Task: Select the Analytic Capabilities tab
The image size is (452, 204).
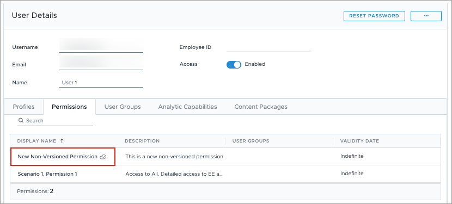Action: pyautogui.click(x=187, y=107)
